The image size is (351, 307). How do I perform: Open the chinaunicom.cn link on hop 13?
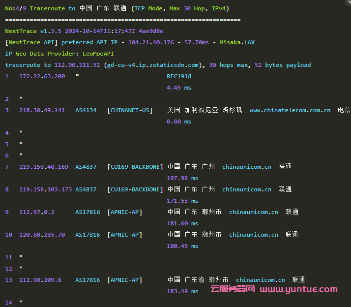(260, 280)
